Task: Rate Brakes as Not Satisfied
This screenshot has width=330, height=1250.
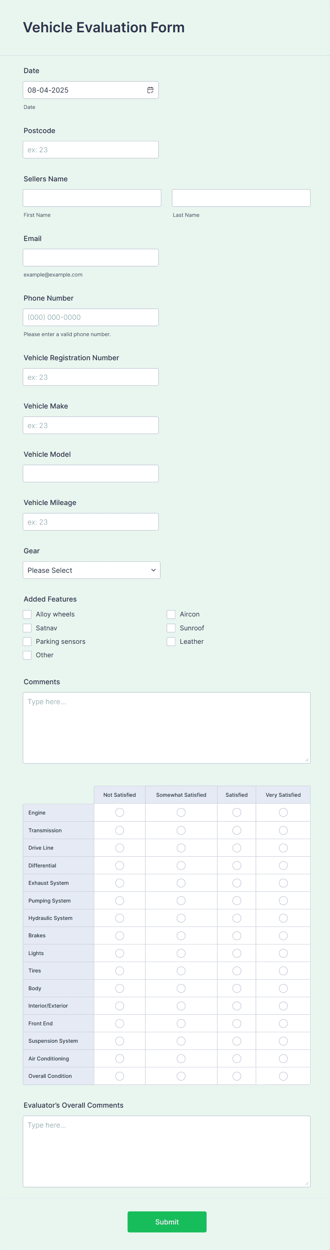Action: (x=119, y=935)
